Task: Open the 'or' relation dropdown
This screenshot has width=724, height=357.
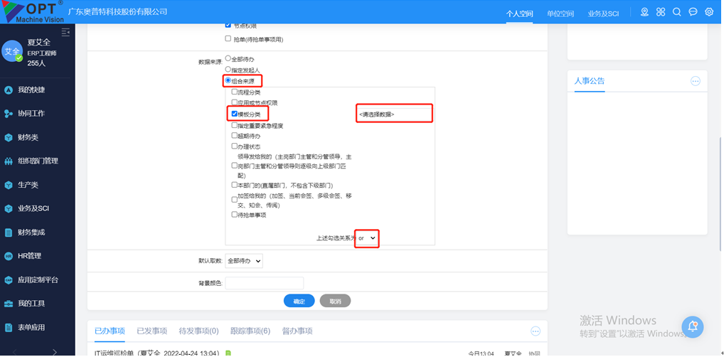Action: click(x=368, y=238)
